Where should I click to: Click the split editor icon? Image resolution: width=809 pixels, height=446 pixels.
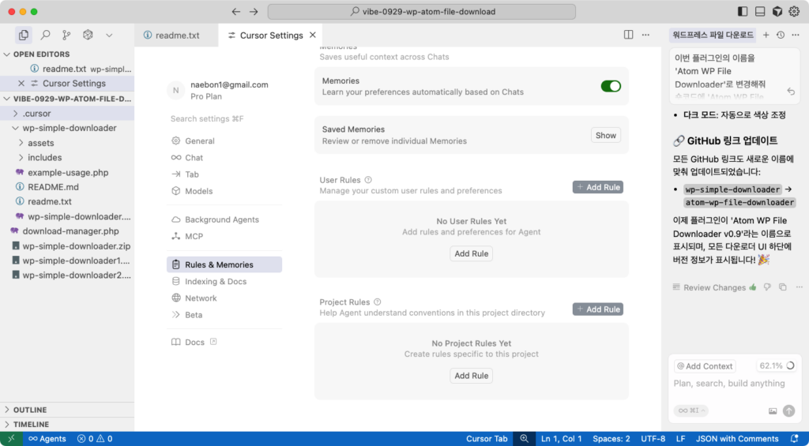tap(628, 36)
